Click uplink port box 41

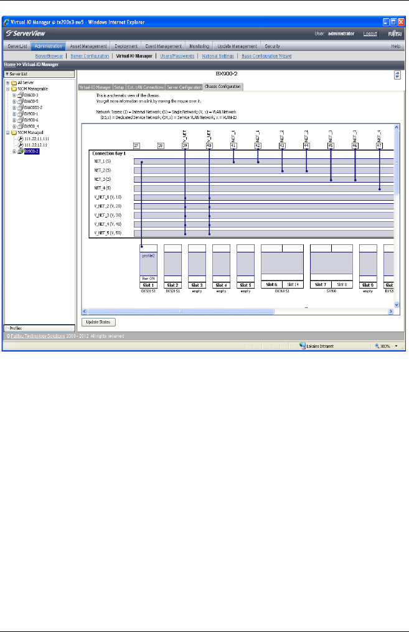coord(233,146)
